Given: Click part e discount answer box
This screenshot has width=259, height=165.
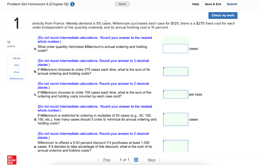Looking at the screenshot, I should click(x=176, y=146).
